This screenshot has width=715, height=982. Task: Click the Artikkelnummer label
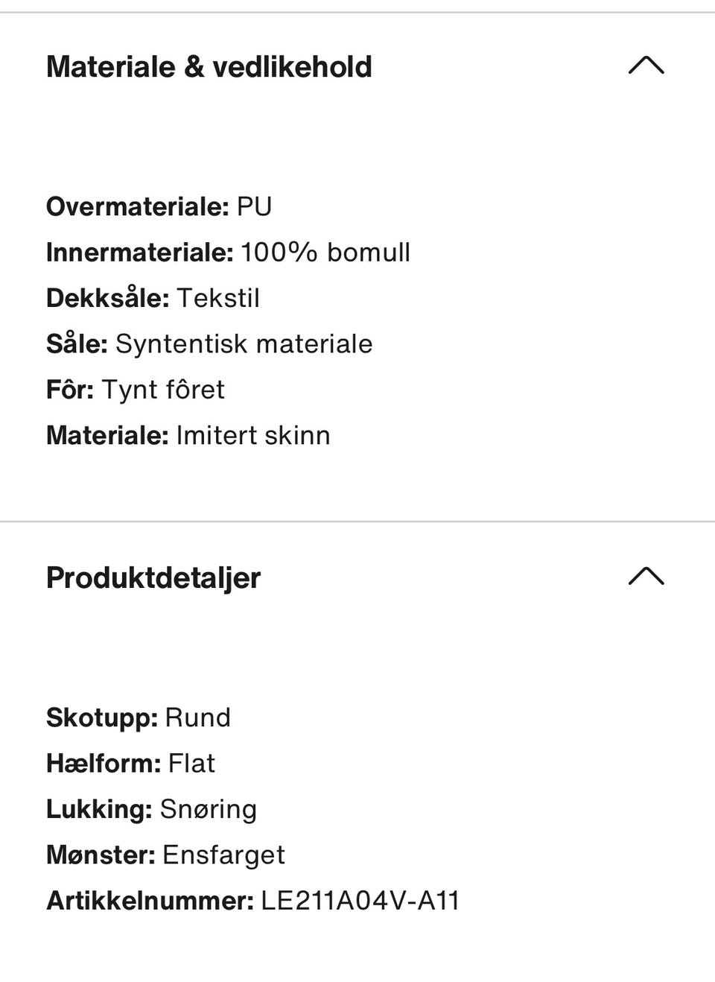(x=150, y=901)
